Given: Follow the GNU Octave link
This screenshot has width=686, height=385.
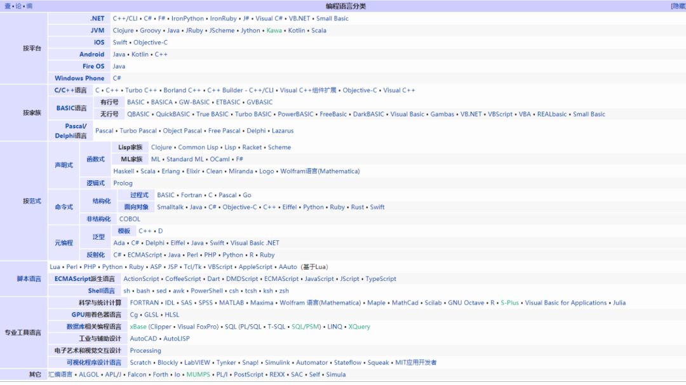Looking at the screenshot, I should tap(466, 303).
